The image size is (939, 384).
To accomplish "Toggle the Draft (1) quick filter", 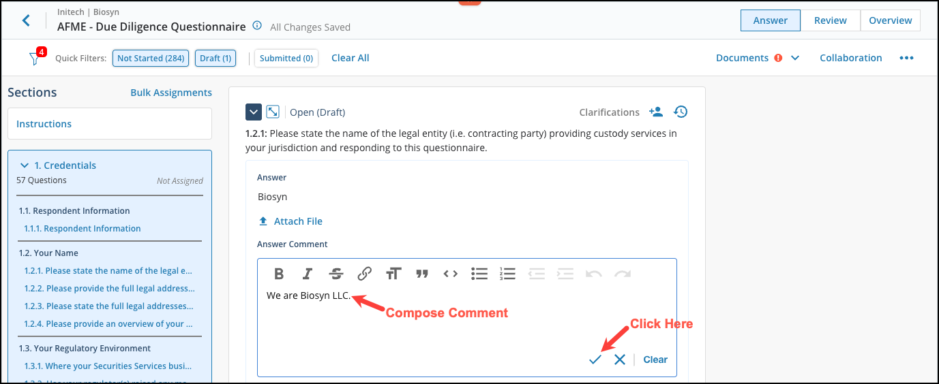I will pos(215,59).
